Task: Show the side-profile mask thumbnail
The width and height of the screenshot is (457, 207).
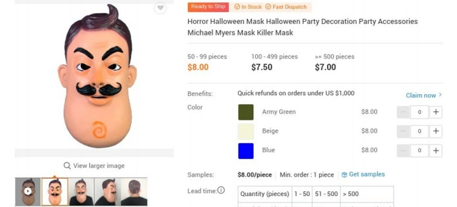Action: coord(107,192)
